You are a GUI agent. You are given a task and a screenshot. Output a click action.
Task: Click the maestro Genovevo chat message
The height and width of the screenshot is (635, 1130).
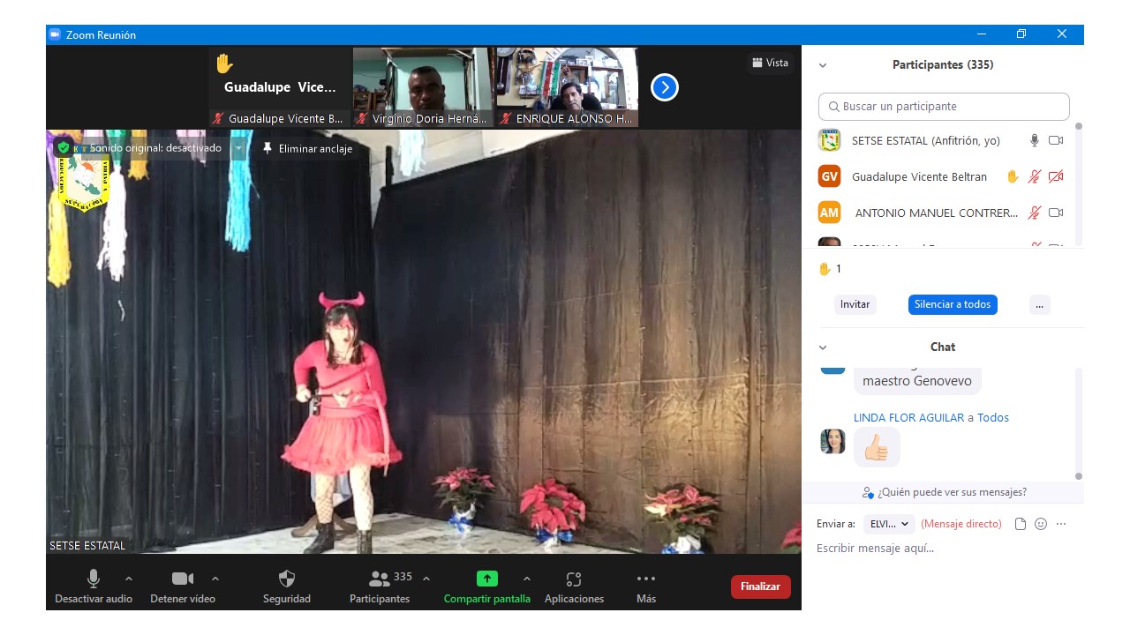917,381
